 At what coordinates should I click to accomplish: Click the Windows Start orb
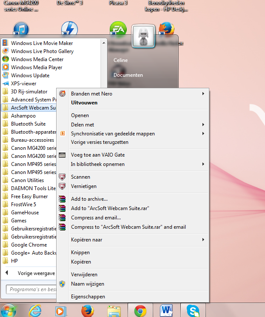9,311
